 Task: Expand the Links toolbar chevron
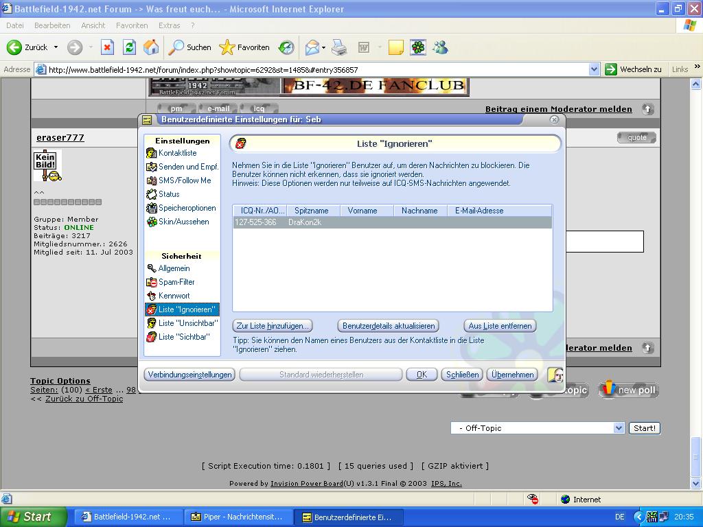(x=698, y=67)
